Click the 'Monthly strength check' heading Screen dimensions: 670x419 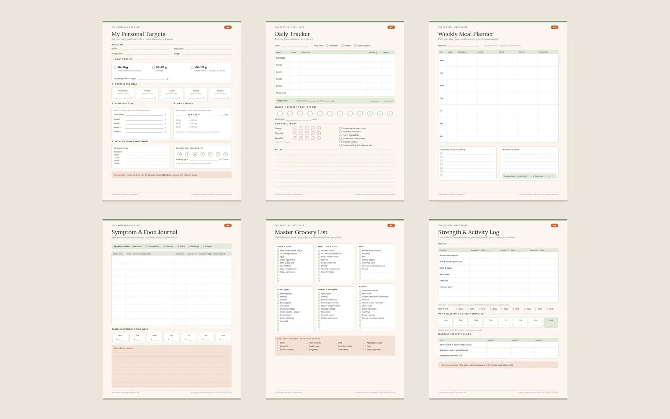[x=455, y=334]
